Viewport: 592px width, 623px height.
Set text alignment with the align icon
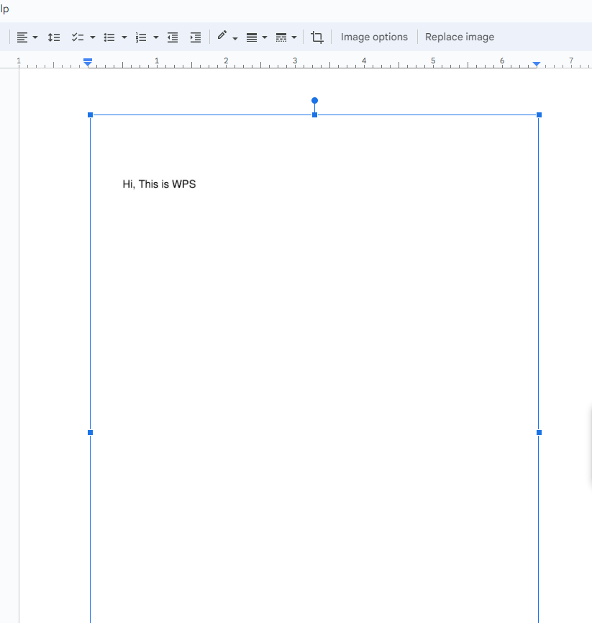pyautogui.click(x=24, y=37)
